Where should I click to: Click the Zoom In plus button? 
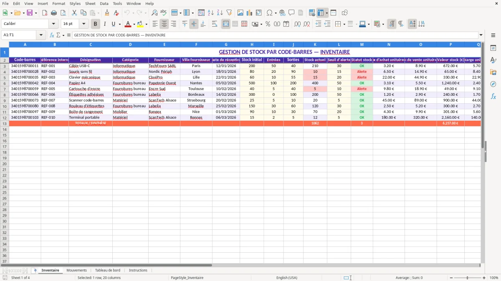[x=484, y=278]
